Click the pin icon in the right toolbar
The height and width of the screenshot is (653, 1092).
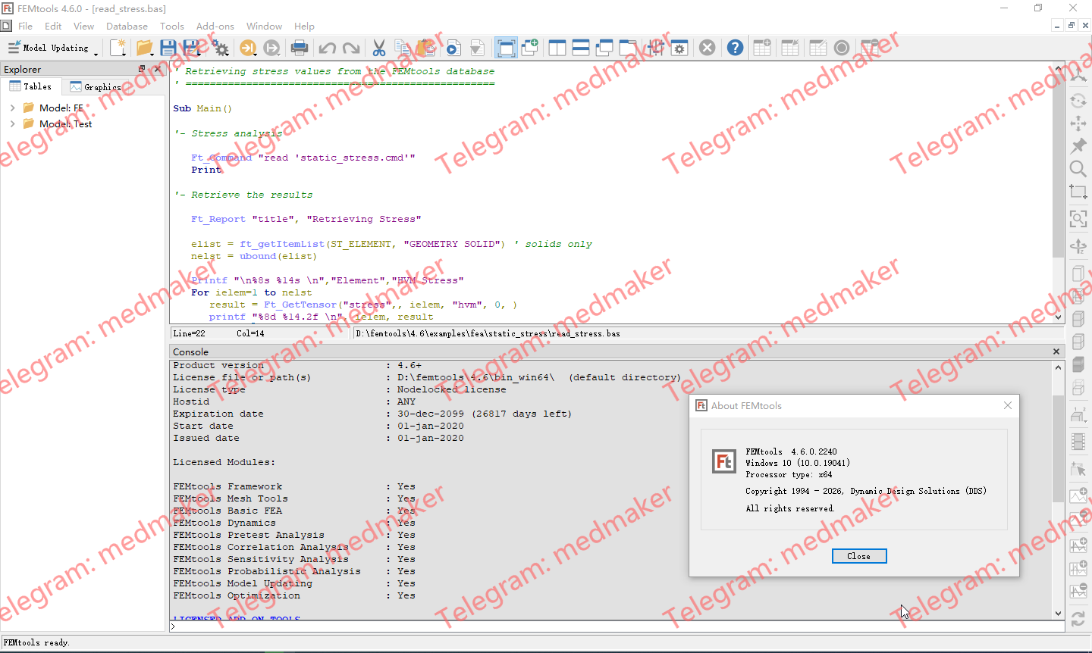coord(1078,145)
